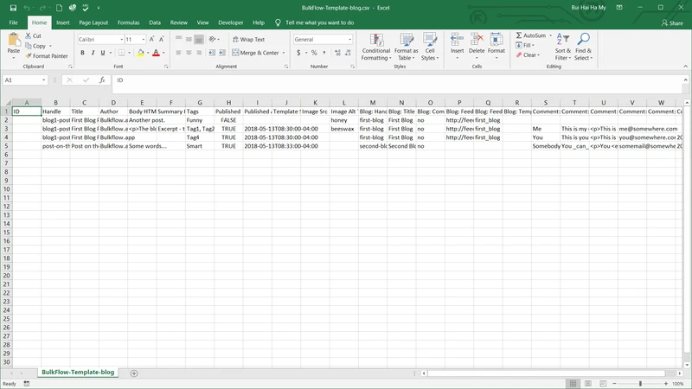Open the Calibri font name dropdown
692x389 pixels.
[121, 39]
